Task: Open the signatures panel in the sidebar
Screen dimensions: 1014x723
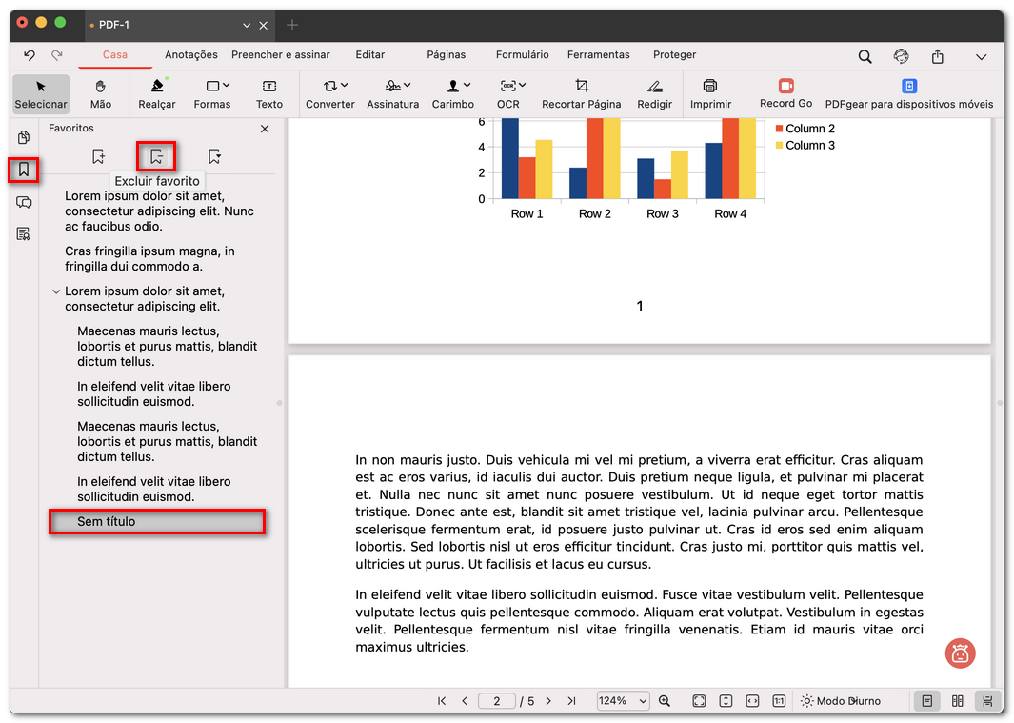Action: tap(22, 233)
